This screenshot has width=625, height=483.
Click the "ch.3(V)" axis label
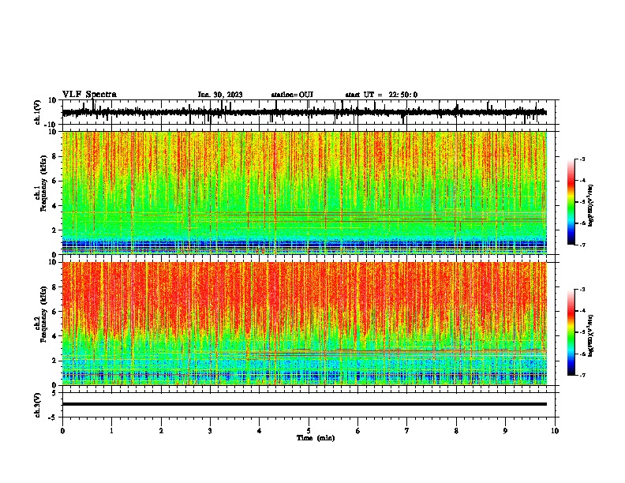(x=38, y=405)
